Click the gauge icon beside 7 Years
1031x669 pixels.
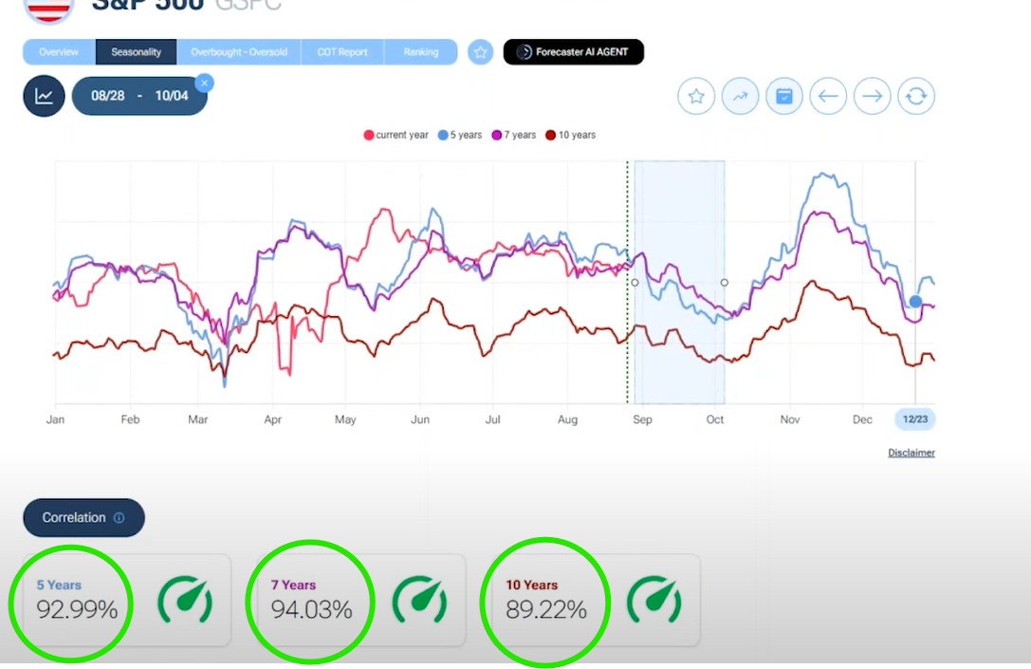click(419, 600)
